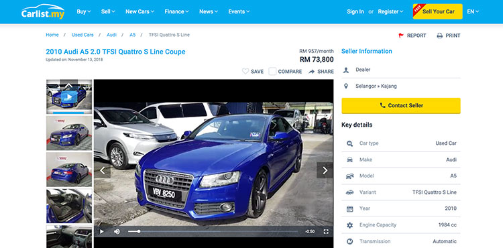The width and height of the screenshot is (503, 248).
Task: Expand the Buy dropdown menu
Action: 84,11
